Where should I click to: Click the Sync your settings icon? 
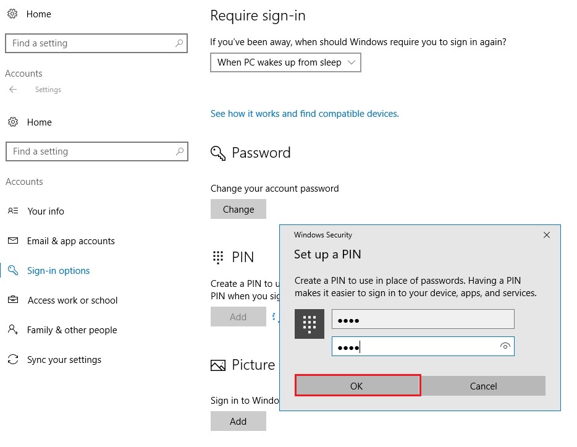[x=13, y=360]
